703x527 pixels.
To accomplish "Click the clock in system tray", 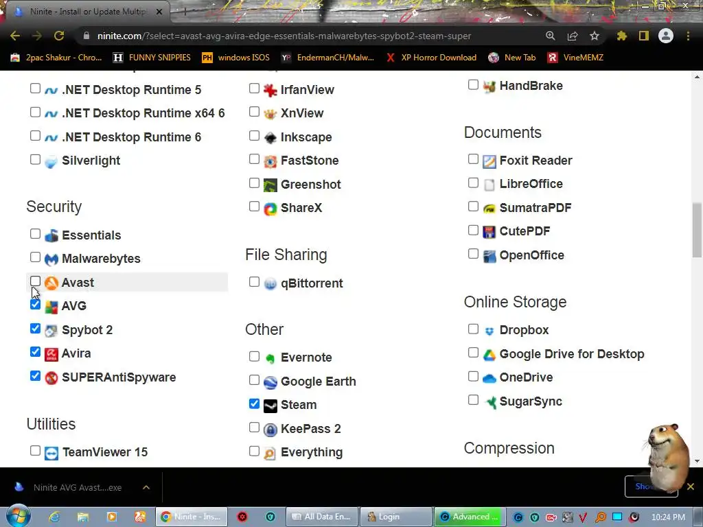I will click(x=668, y=517).
